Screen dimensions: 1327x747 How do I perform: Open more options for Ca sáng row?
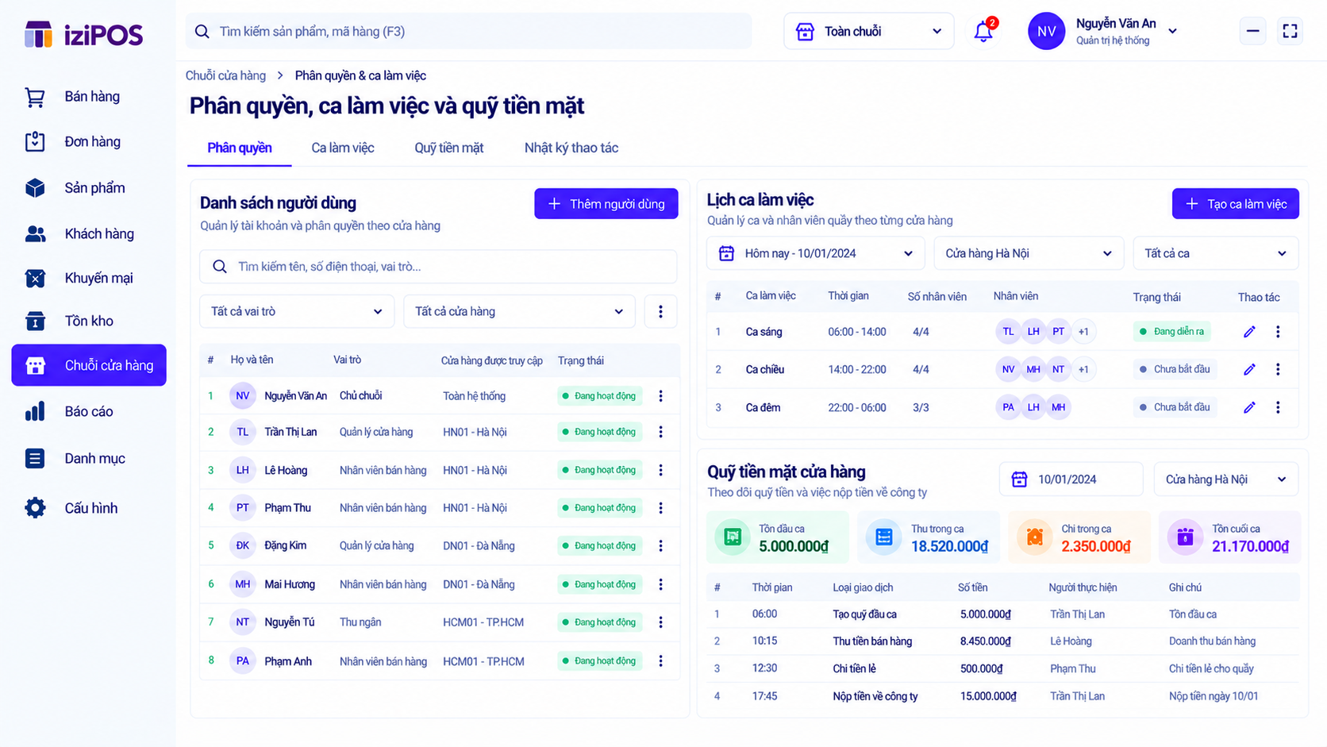pos(1278,332)
